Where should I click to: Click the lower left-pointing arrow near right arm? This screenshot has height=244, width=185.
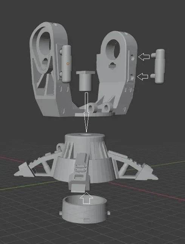[142, 77]
